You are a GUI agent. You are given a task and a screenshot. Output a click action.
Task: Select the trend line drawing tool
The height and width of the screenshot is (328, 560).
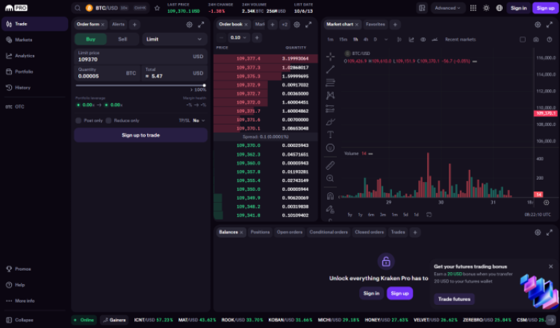(330, 69)
